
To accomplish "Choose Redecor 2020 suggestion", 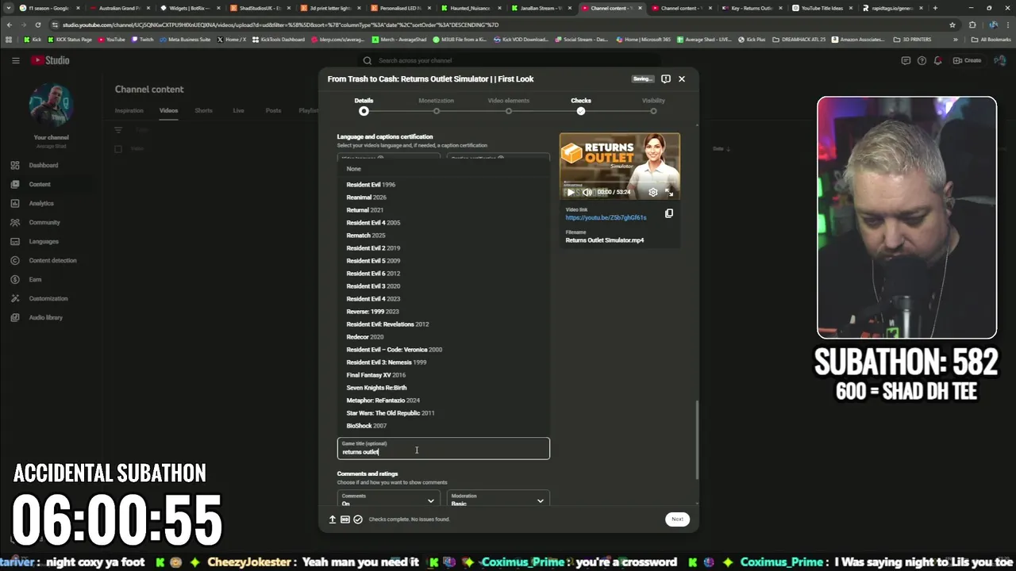I will click(x=443, y=337).
